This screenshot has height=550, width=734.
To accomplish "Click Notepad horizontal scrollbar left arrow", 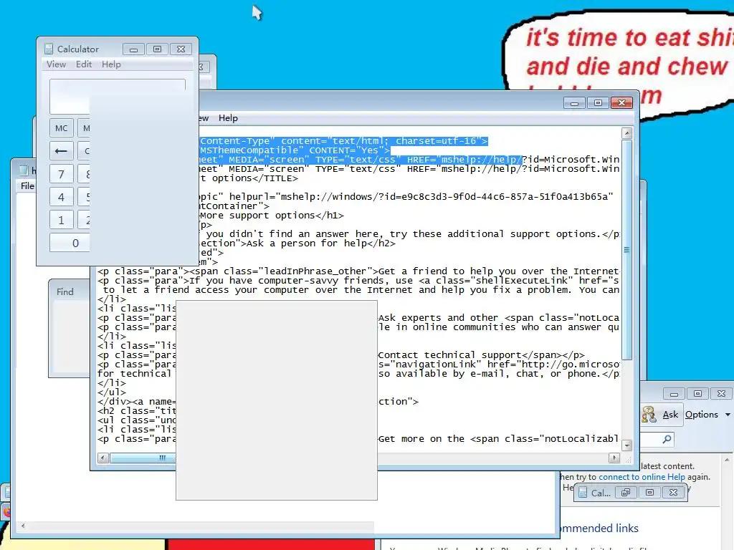I will coord(103,458).
